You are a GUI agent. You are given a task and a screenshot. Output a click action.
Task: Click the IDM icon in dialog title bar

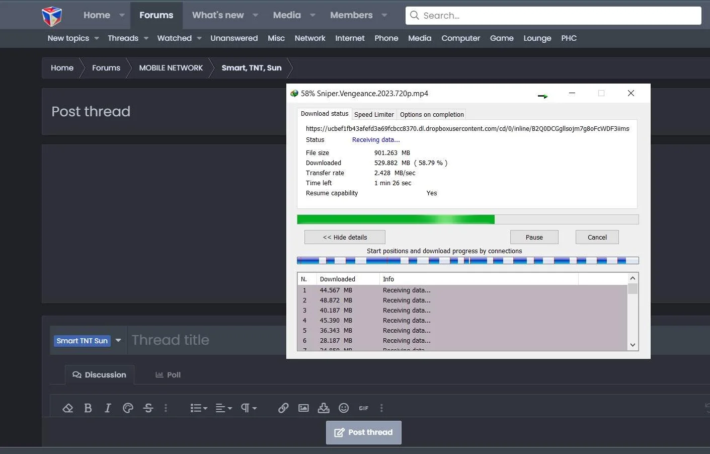tap(294, 94)
